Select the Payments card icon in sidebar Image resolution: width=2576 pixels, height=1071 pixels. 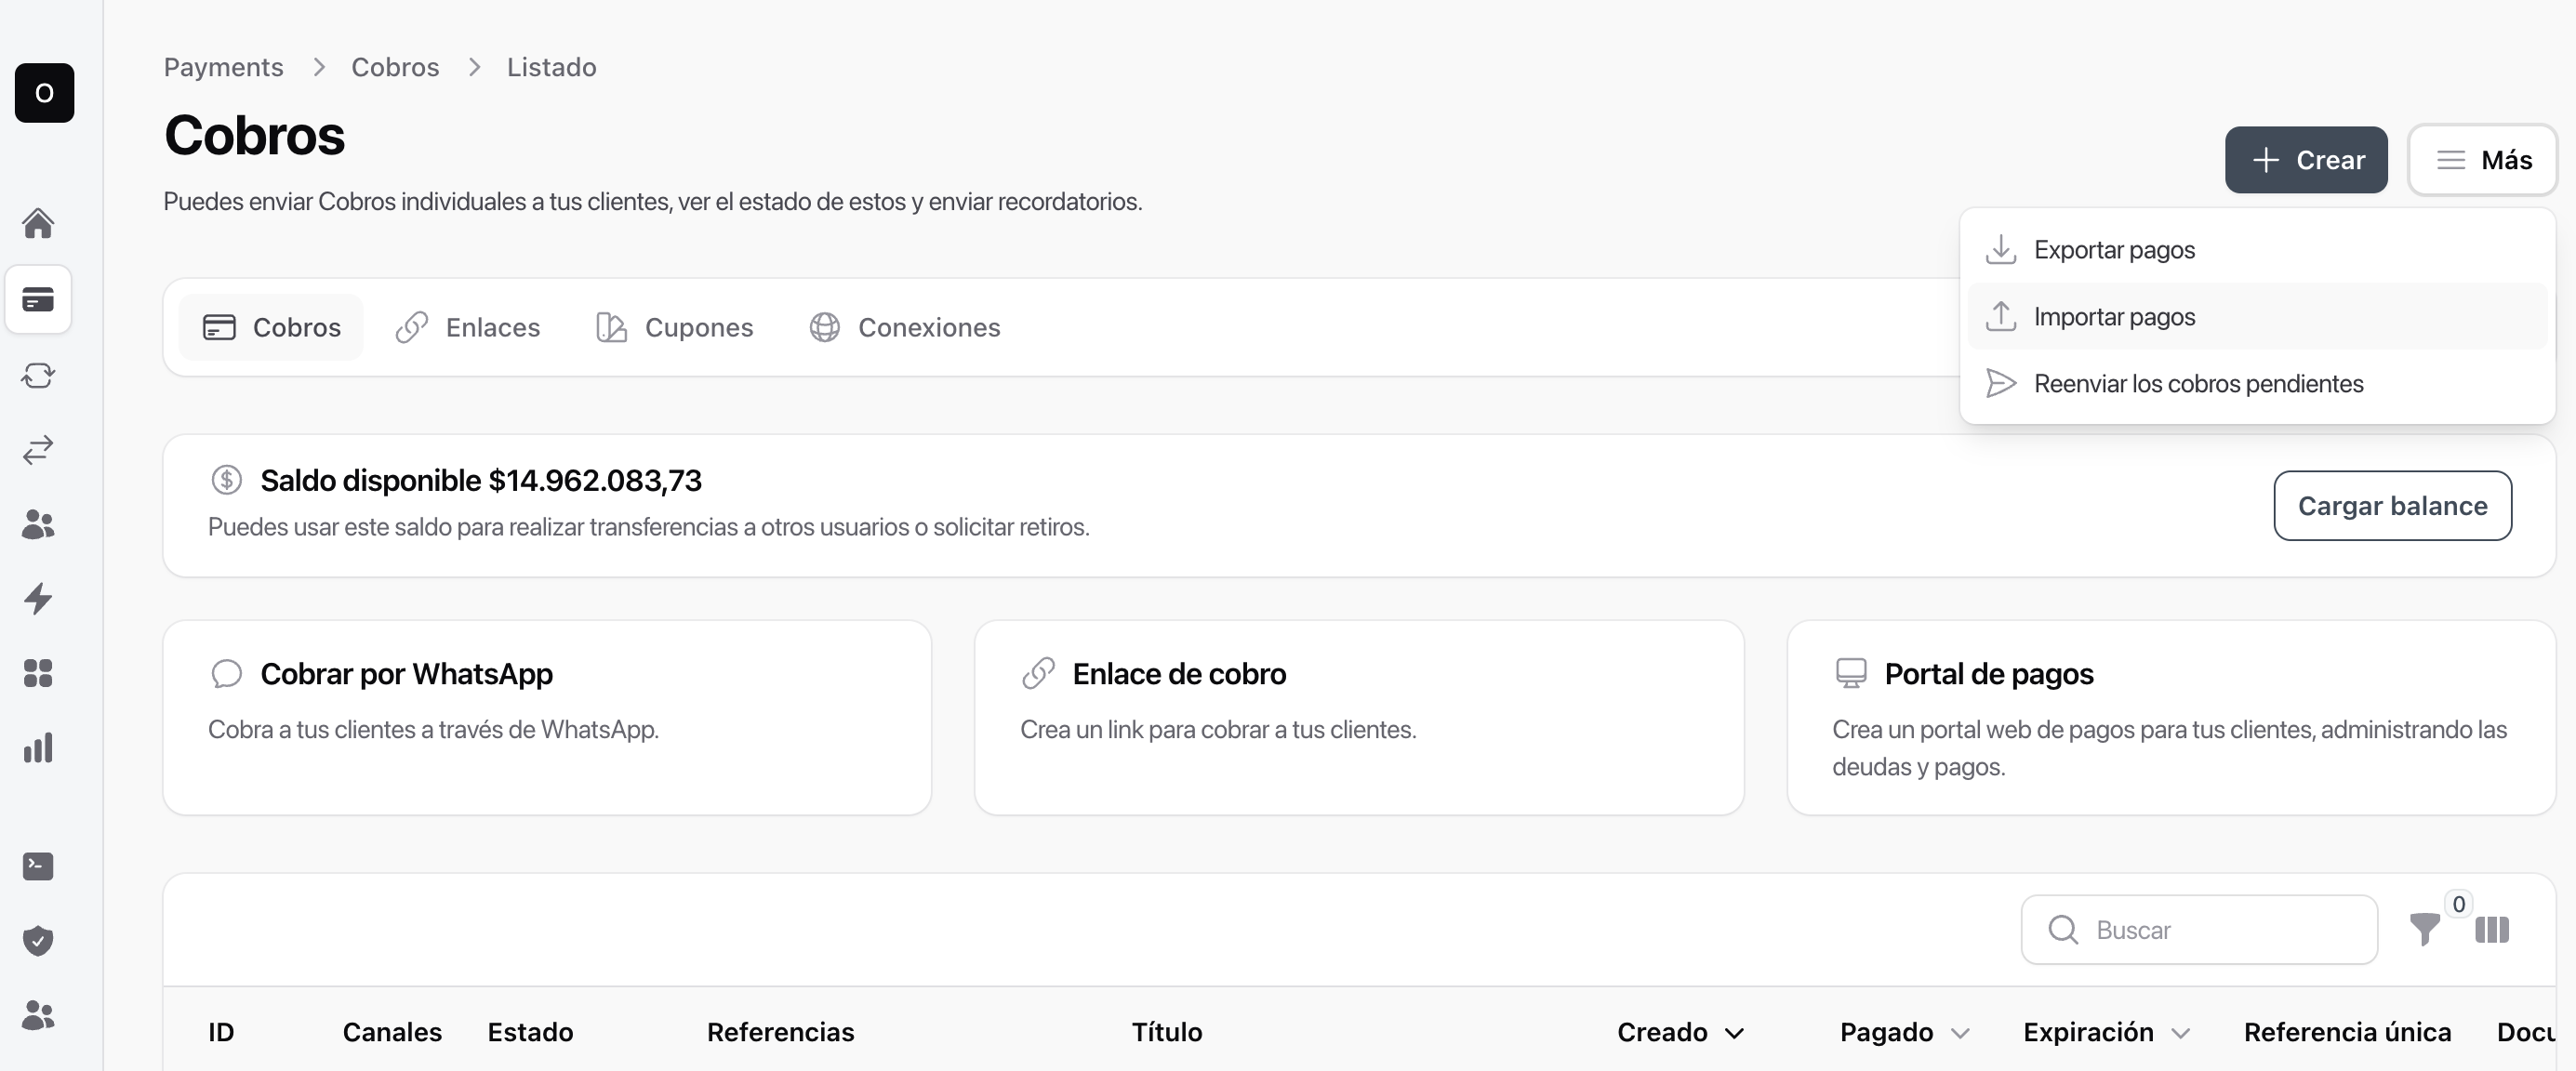pos(38,299)
